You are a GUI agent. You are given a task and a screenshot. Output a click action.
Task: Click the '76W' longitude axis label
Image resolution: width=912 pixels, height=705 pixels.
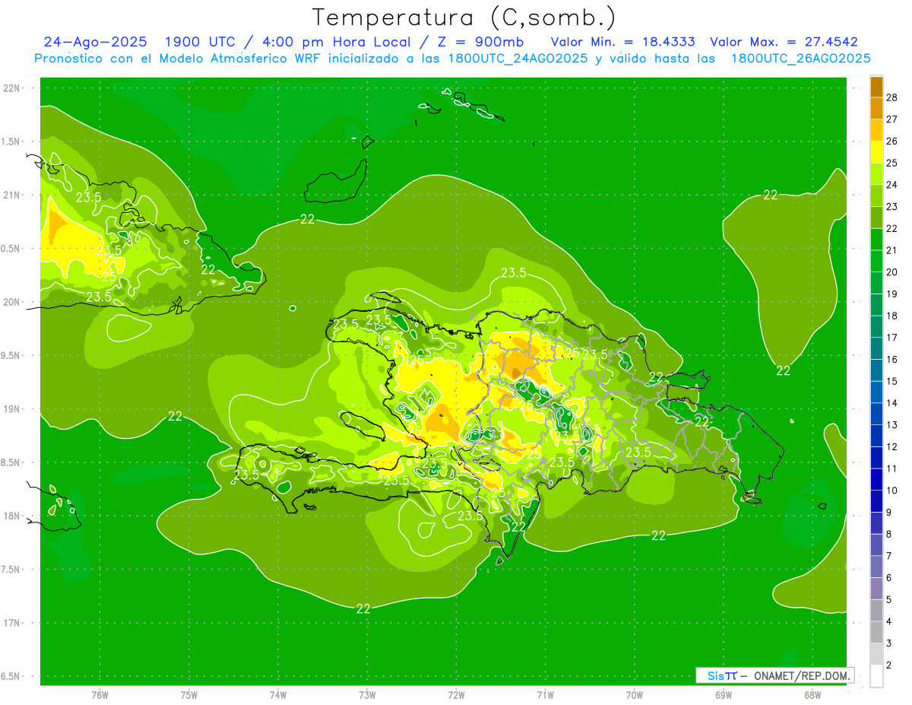coord(100,695)
